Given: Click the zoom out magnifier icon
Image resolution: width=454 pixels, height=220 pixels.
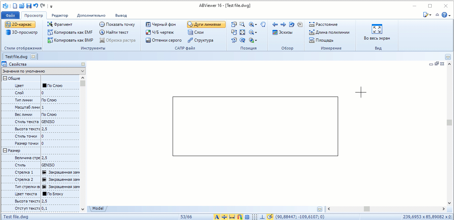Looking at the screenshot, I should pos(251,32).
